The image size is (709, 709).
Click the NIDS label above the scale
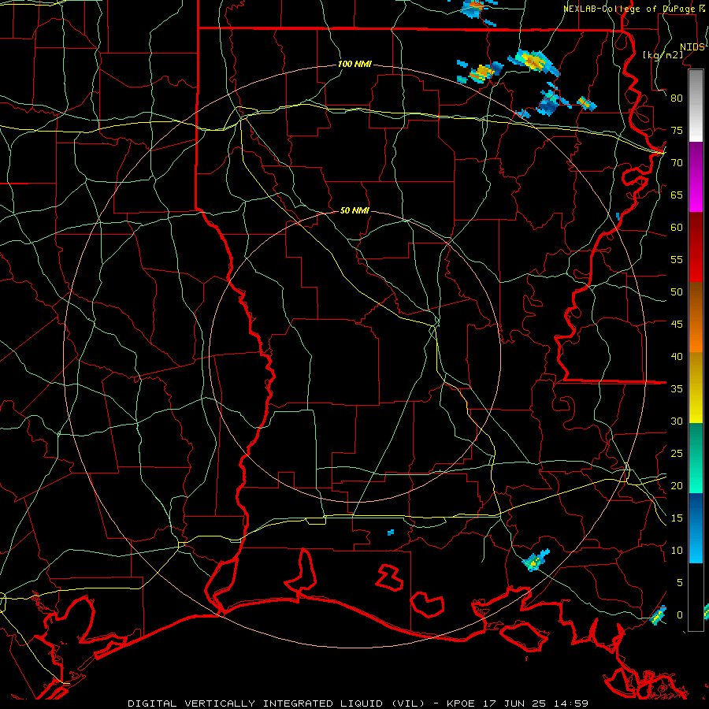point(692,47)
